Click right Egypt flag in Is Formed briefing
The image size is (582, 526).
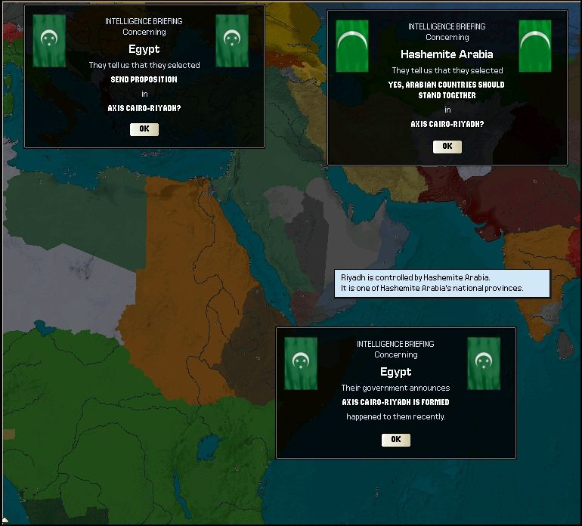(x=484, y=364)
